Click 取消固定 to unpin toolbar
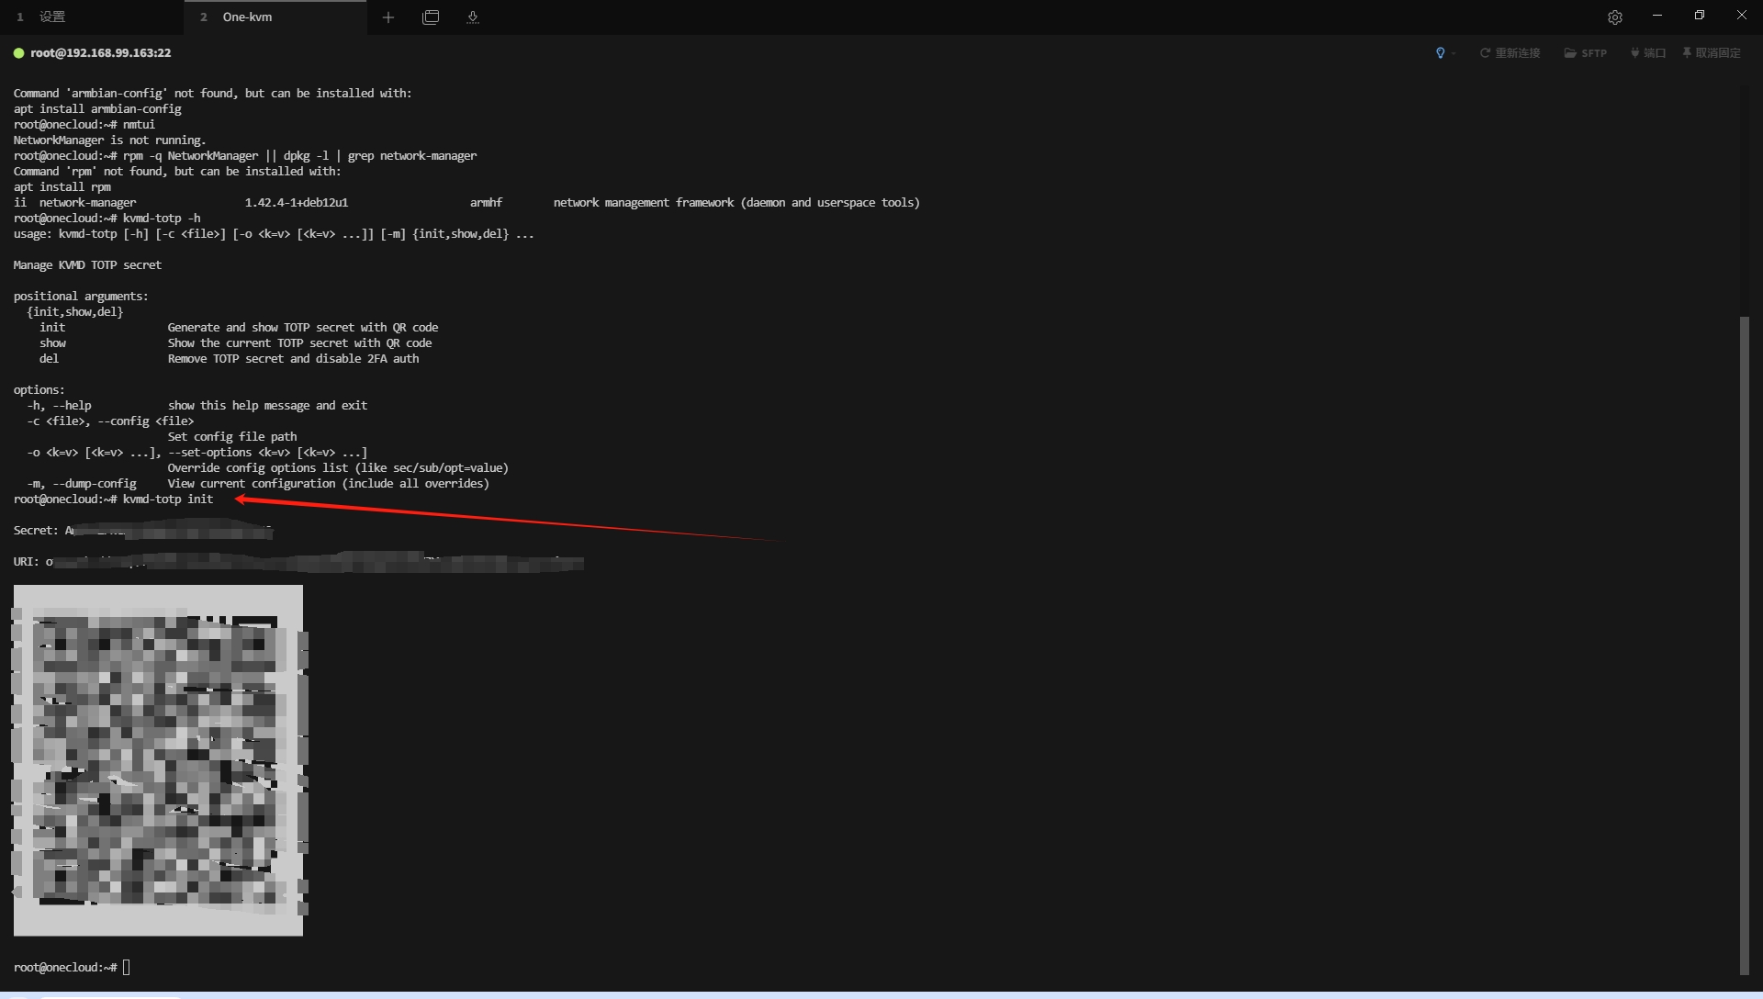The height and width of the screenshot is (999, 1763). click(x=1712, y=53)
